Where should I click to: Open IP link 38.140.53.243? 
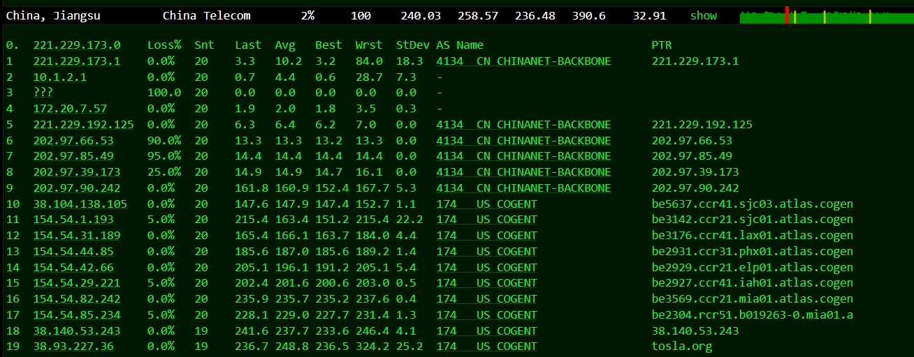tap(77, 331)
